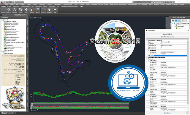Click the Open file icon in quick access toolbar

[x=8, y=2]
